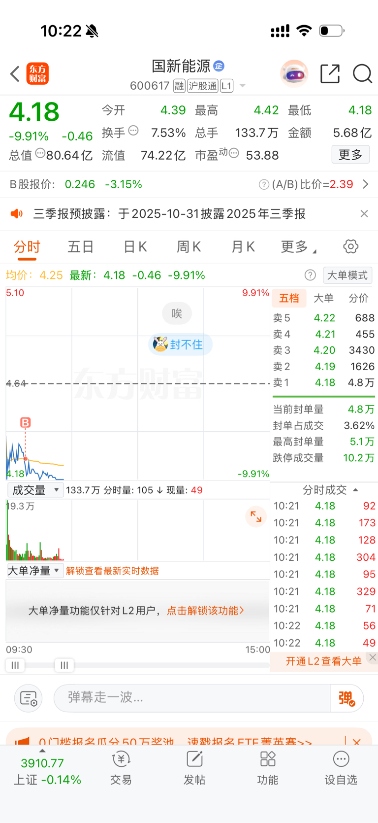Tap the B marker on the chart
Image resolution: width=378 pixels, height=823 pixels.
(25, 422)
